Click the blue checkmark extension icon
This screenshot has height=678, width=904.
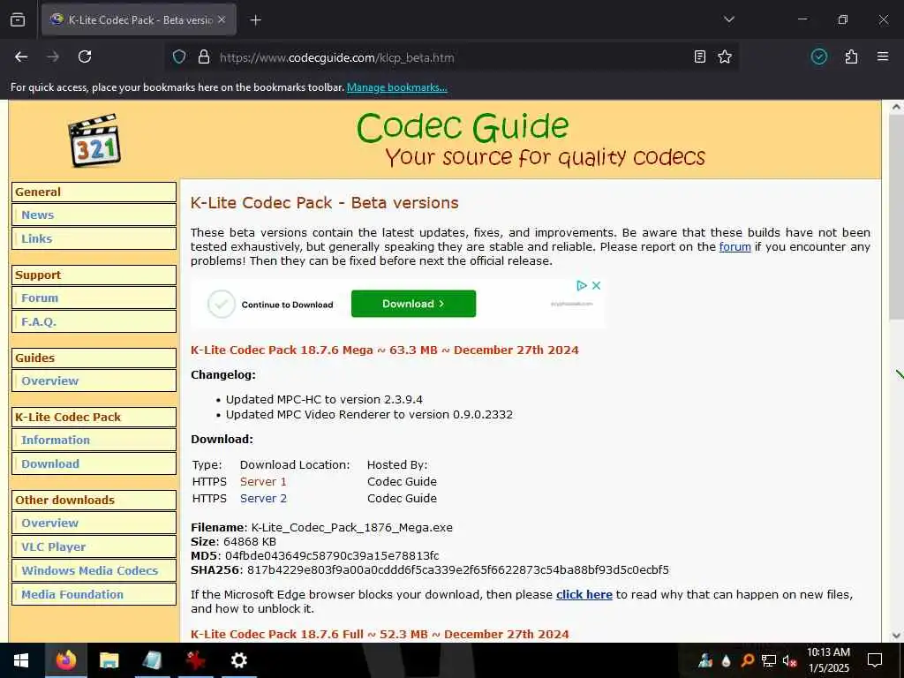tap(818, 56)
